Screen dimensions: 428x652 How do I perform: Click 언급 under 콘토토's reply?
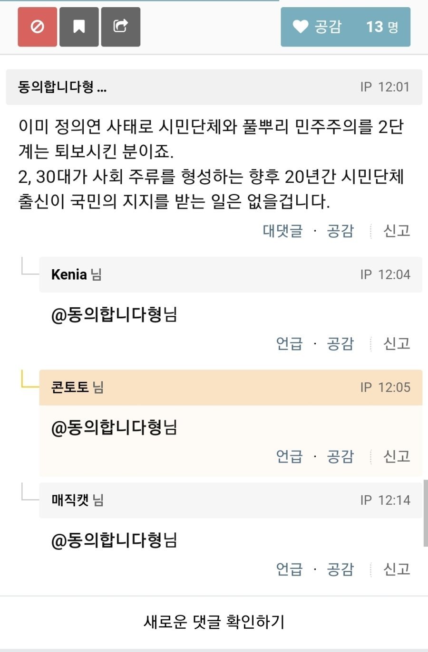pos(289,456)
